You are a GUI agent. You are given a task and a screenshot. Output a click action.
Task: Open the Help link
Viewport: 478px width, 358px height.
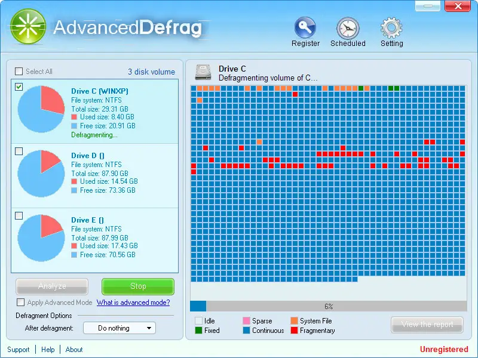coord(48,350)
